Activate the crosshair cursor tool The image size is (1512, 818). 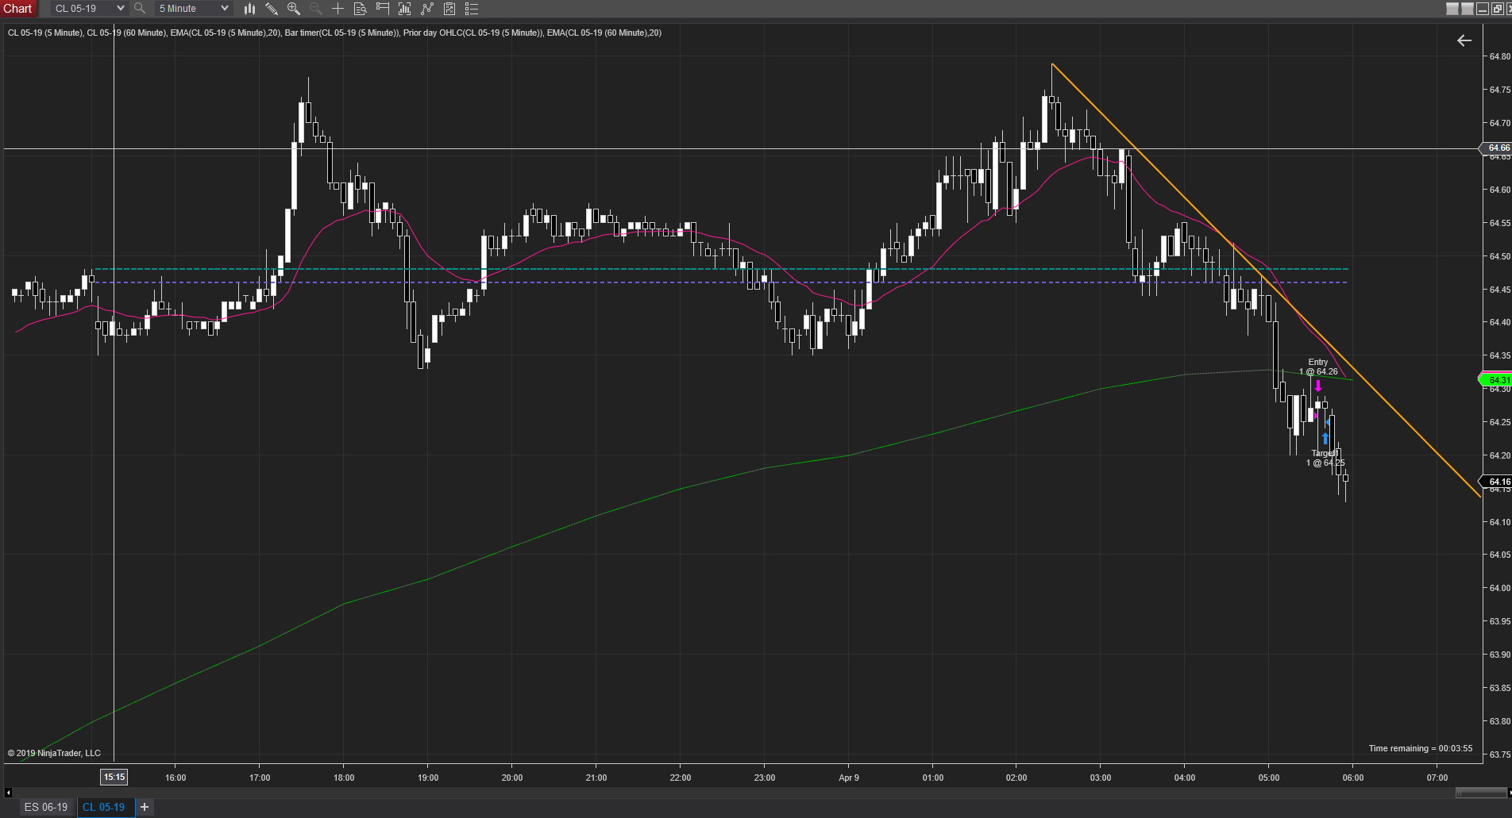pyautogui.click(x=337, y=9)
